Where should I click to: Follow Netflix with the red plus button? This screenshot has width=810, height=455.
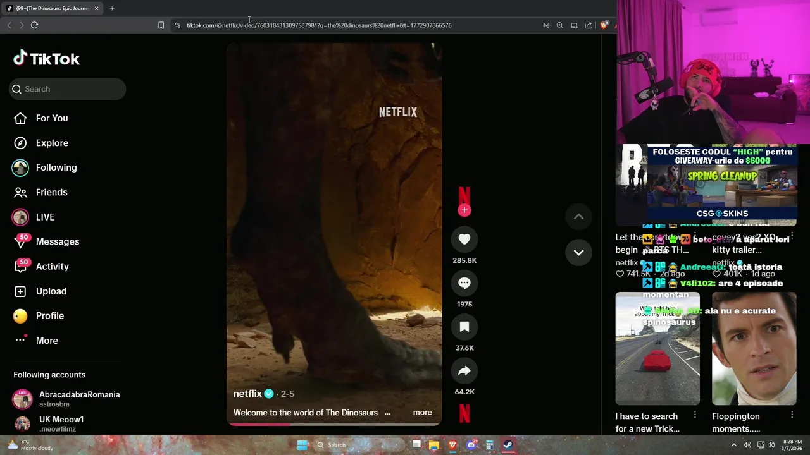click(x=464, y=210)
